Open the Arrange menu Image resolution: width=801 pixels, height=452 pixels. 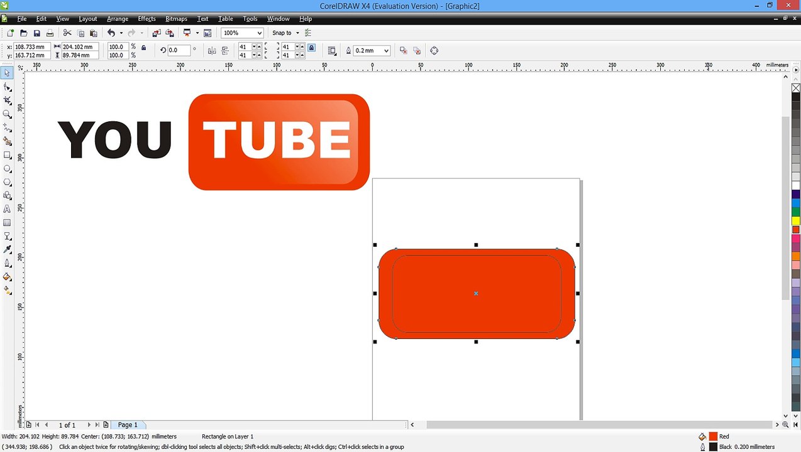click(x=118, y=19)
